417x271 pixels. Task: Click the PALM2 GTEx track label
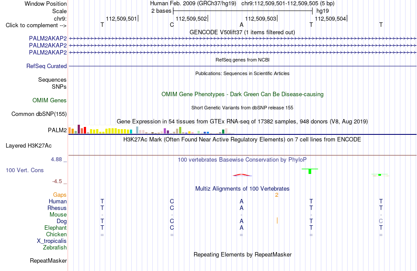click(x=57, y=130)
